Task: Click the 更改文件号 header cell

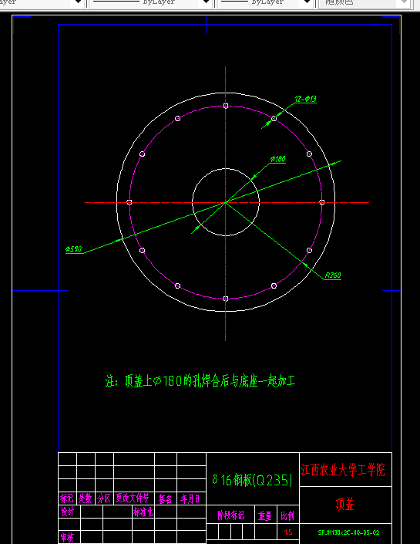Action: click(x=133, y=498)
